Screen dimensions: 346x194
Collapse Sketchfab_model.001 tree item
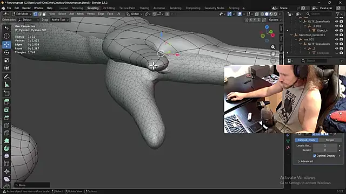point(291,35)
